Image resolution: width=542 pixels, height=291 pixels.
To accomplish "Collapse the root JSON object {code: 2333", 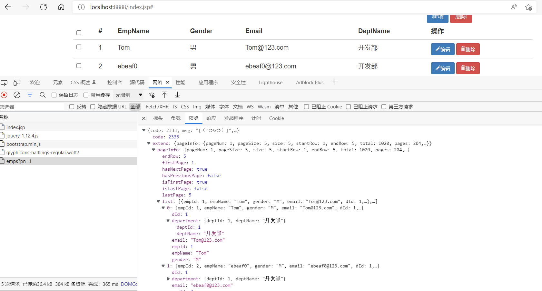I will pyautogui.click(x=144, y=130).
